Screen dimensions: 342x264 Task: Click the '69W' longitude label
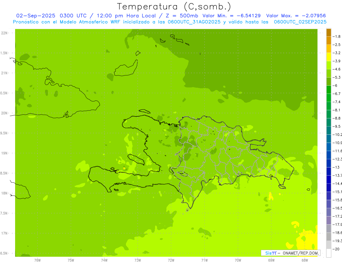point(271,260)
